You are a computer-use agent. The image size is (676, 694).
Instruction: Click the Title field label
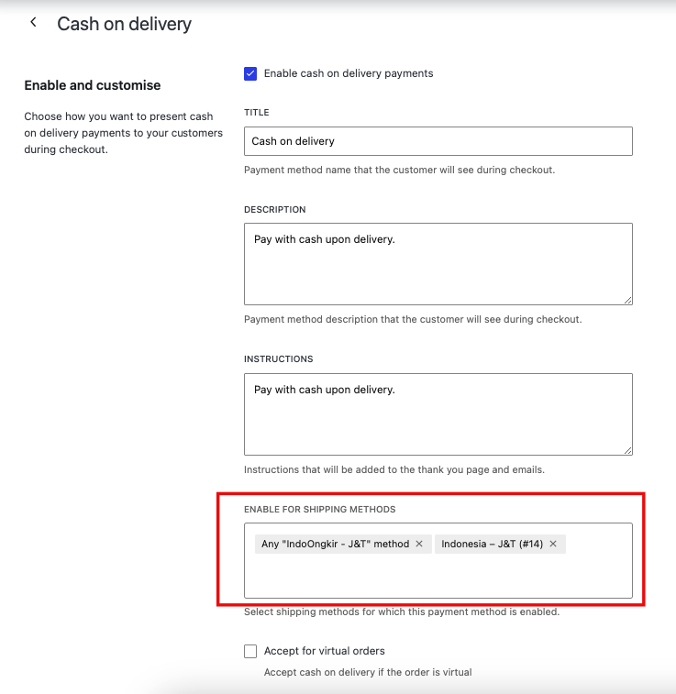click(x=256, y=113)
